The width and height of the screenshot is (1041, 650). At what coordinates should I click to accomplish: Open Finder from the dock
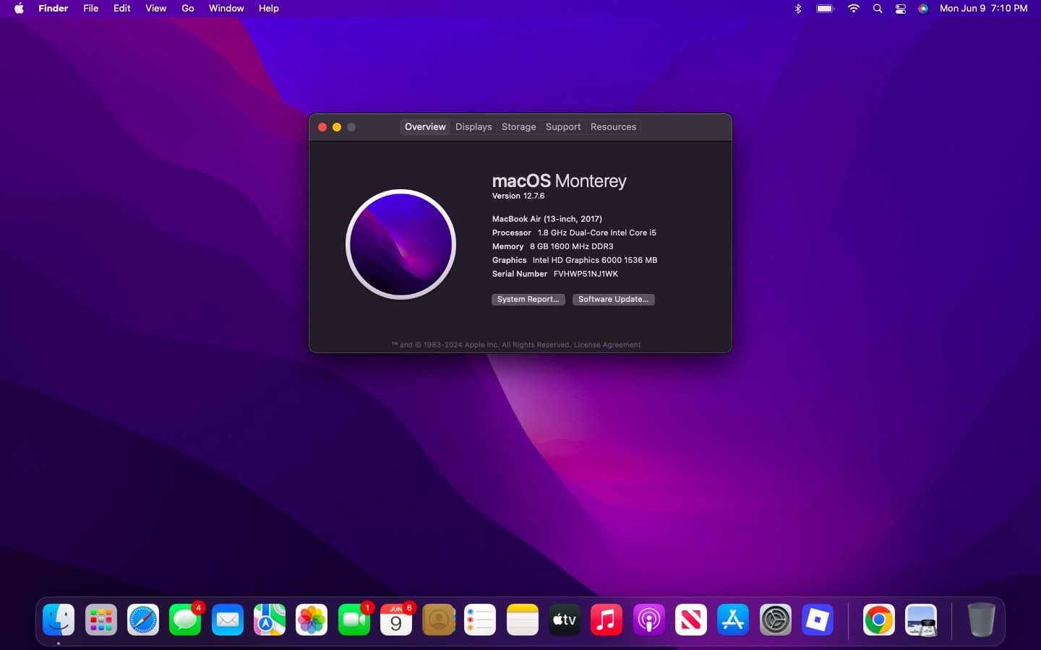click(x=59, y=620)
